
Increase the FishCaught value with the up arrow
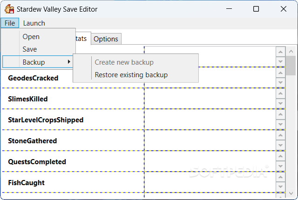click(x=280, y=177)
